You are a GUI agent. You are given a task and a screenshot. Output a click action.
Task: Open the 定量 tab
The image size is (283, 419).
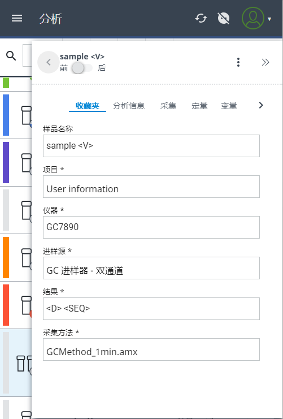(199, 106)
